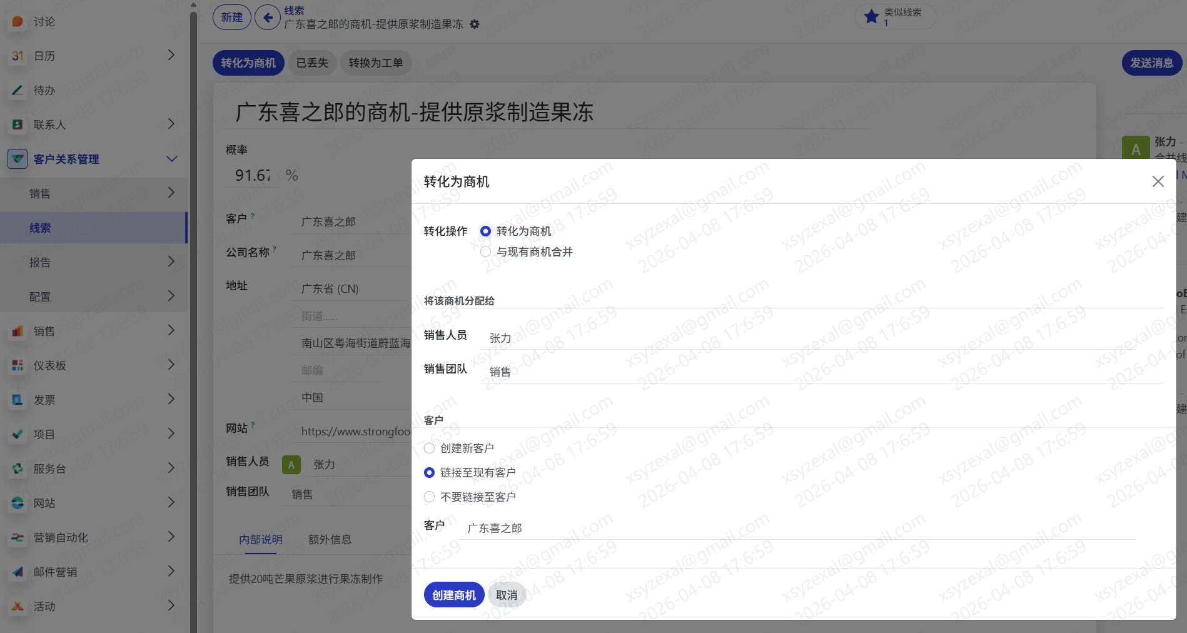Open 报告 in the CRM submenu
1187x633 pixels.
coord(94,262)
